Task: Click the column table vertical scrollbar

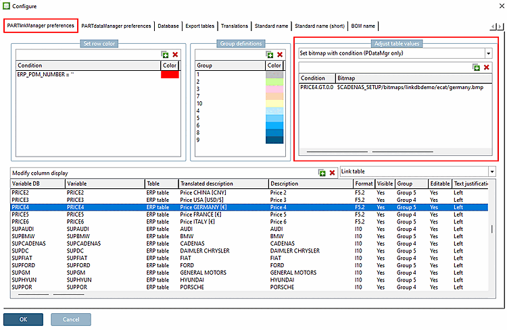Action: [x=491, y=229]
